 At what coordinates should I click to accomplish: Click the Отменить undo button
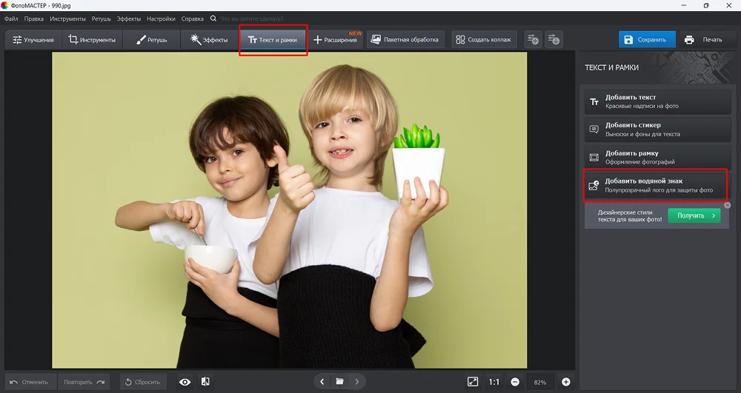tap(30, 382)
